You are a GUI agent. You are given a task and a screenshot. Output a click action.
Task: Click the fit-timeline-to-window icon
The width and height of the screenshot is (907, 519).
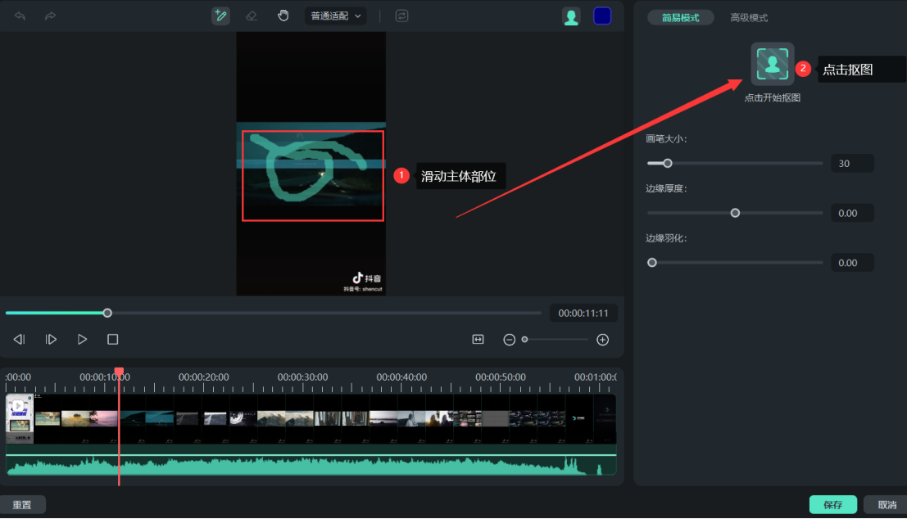[x=478, y=339]
